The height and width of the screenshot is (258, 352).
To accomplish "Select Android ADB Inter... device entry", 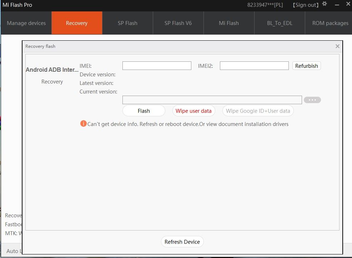I will point(52,70).
